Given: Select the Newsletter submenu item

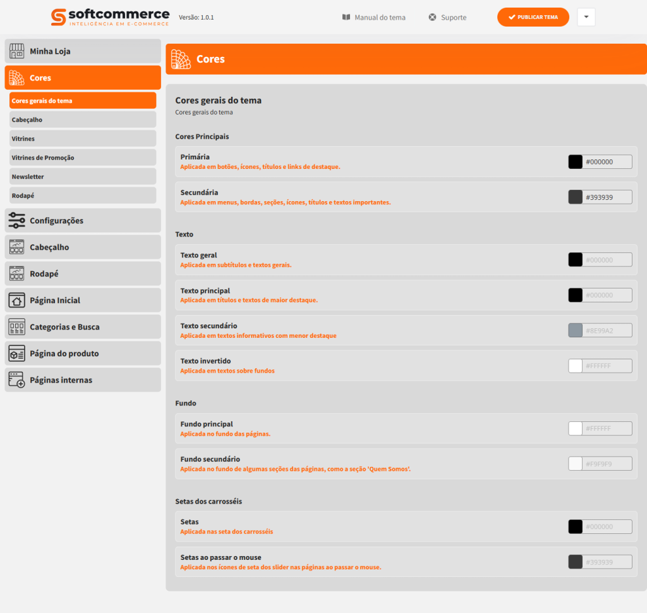Looking at the screenshot, I should [83, 176].
